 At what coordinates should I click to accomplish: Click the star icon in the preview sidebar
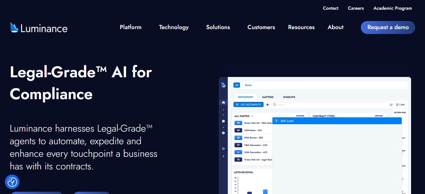click(223, 149)
